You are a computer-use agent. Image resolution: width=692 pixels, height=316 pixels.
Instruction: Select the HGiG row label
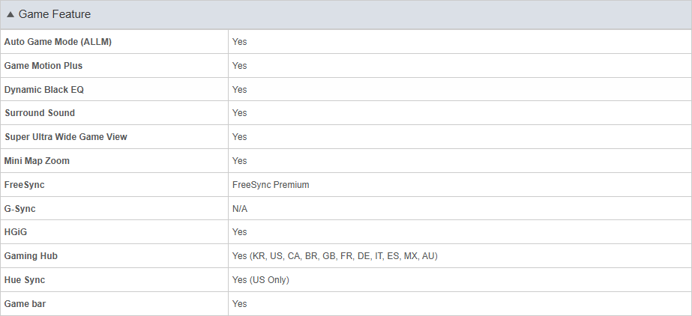[x=16, y=232]
